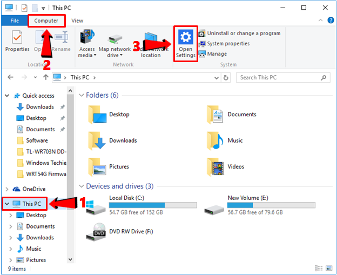Select Desktop under Quick access
This screenshot has width=337, height=275.
(36, 118)
